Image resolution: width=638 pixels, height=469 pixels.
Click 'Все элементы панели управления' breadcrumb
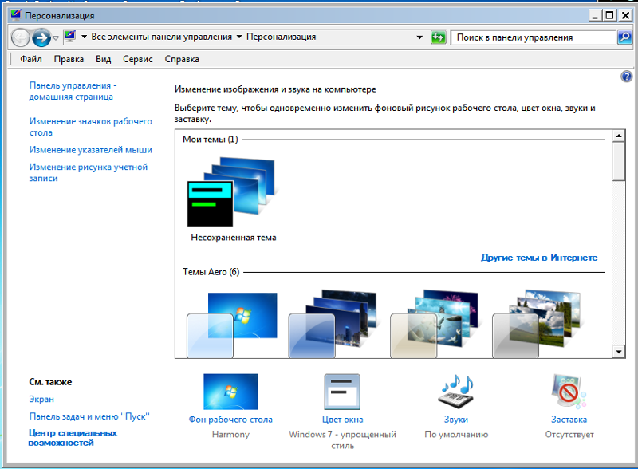pyautogui.click(x=162, y=37)
